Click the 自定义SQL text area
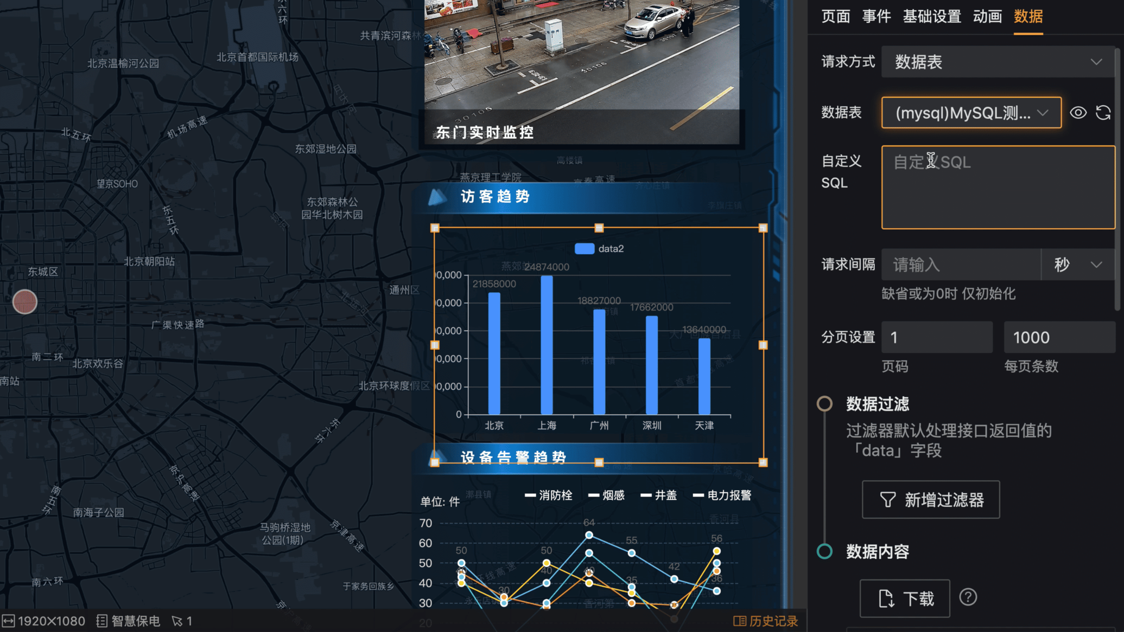This screenshot has width=1124, height=632. point(998,187)
